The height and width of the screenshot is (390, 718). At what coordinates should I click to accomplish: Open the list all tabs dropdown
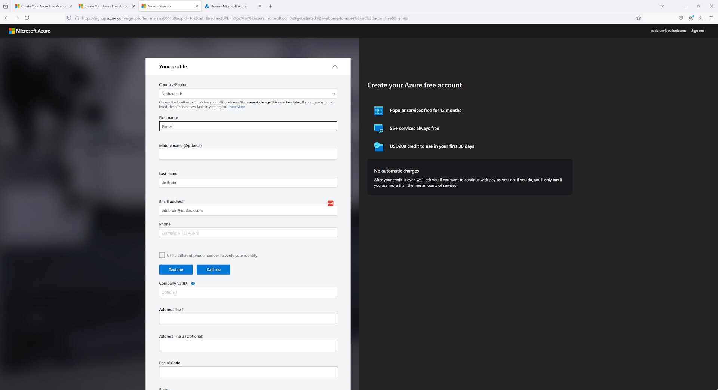[662, 6]
